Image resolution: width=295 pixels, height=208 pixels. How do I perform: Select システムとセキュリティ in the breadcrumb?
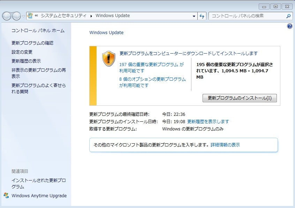pyautogui.click(x=63, y=16)
